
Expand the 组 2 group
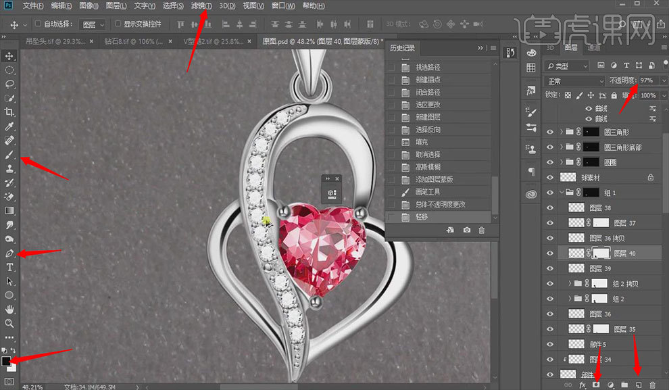[570, 299]
